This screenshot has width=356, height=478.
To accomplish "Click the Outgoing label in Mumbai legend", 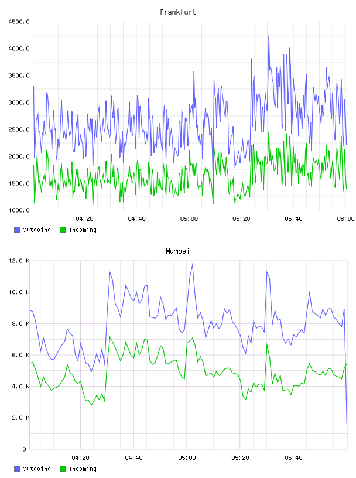I will point(36,469).
